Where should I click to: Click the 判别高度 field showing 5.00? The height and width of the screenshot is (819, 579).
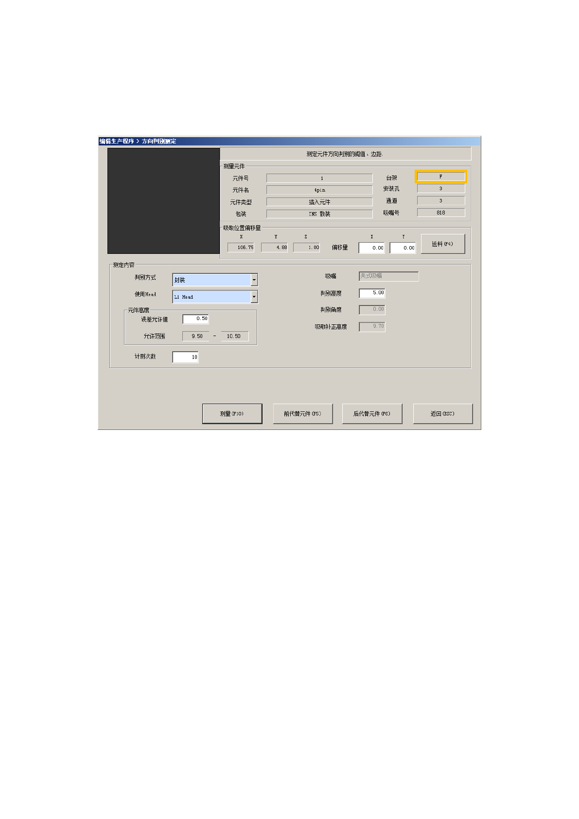[x=372, y=293]
